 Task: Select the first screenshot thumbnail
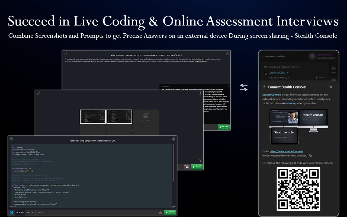[93, 117]
